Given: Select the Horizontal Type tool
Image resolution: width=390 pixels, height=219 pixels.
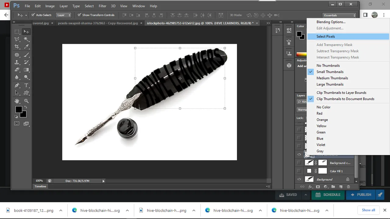Looking at the screenshot, I should pyautogui.click(x=27, y=85).
